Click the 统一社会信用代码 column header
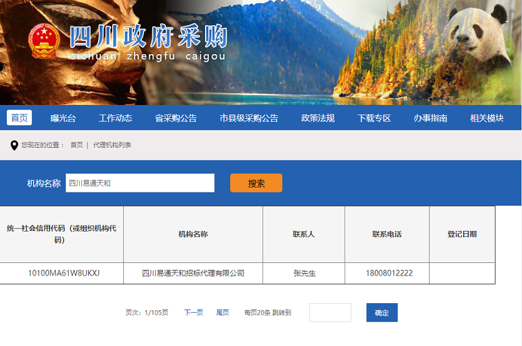The height and width of the screenshot is (346, 522). pos(62,234)
